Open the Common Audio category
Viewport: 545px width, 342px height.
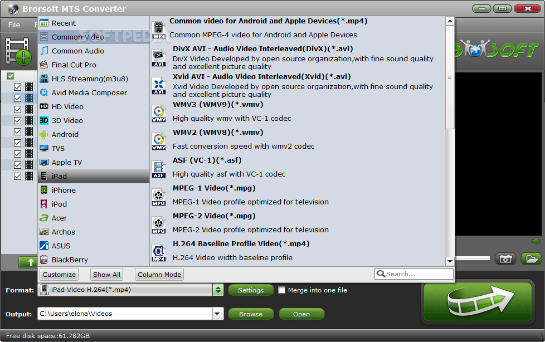click(x=94, y=51)
